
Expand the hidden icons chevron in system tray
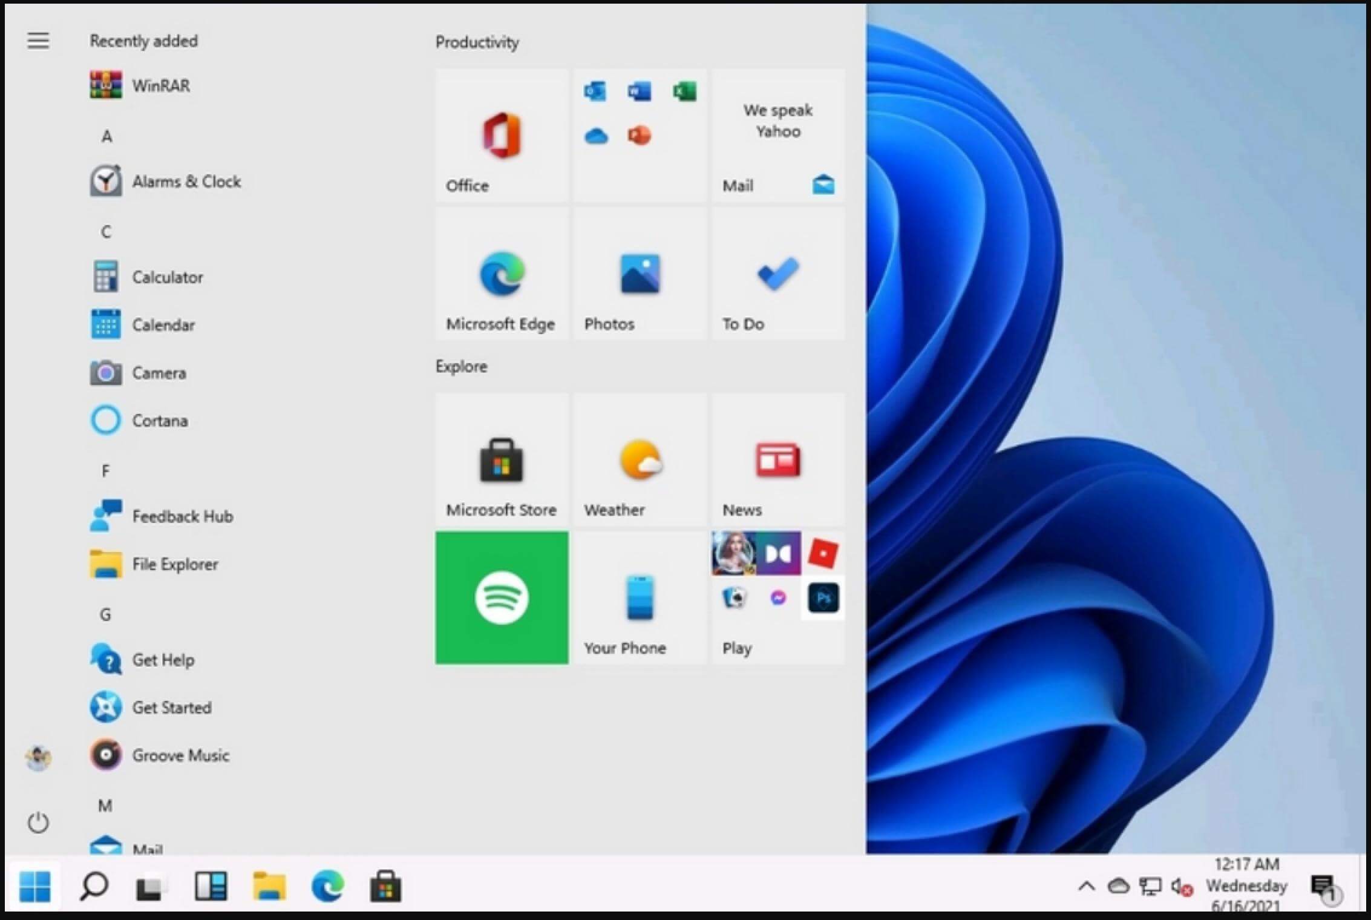coord(1087,886)
